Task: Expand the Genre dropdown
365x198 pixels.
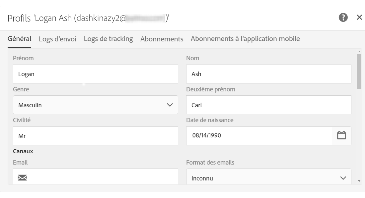Action: pos(95,105)
